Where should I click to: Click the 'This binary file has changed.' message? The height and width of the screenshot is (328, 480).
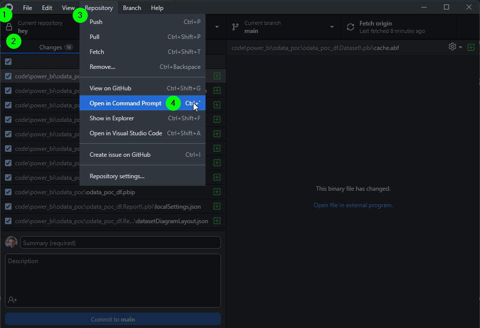point(353,189)
